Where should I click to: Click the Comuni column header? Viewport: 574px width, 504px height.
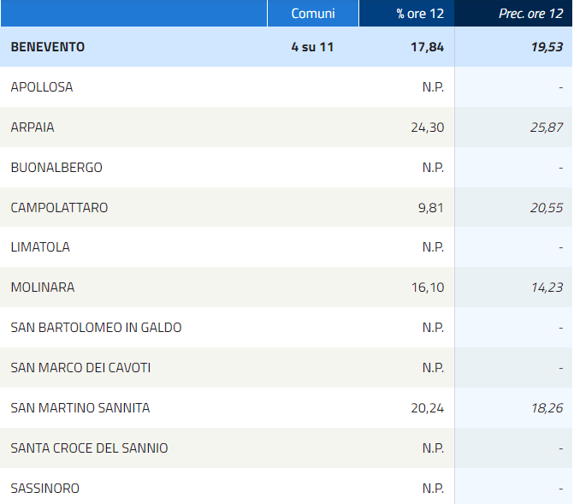[312, 13]
